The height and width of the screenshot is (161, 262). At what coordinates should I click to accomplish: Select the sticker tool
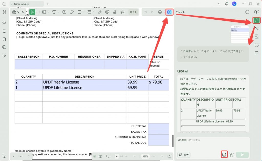pos(107,12)
